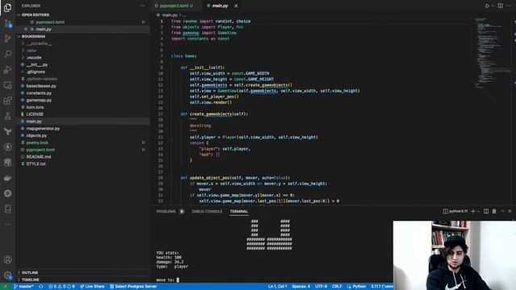The image size is (516, 290).
Task: Change indentation via Spaces: 4
Action: click(x=301, y=287)
